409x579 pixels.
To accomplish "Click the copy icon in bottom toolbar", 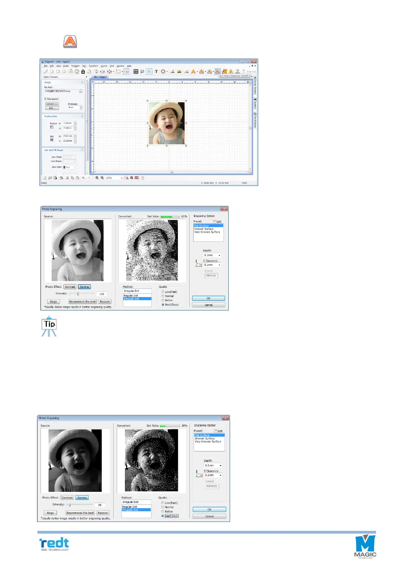I will click(x=72, y=178).
